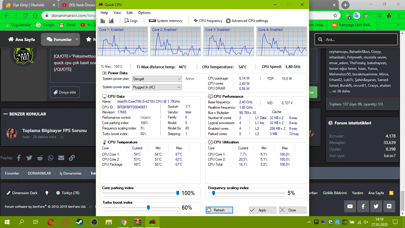Viewport: 405px width, 228px height.
Task: Click the CPU name Intel Core i5-4210U text
Action: point(149,102)
